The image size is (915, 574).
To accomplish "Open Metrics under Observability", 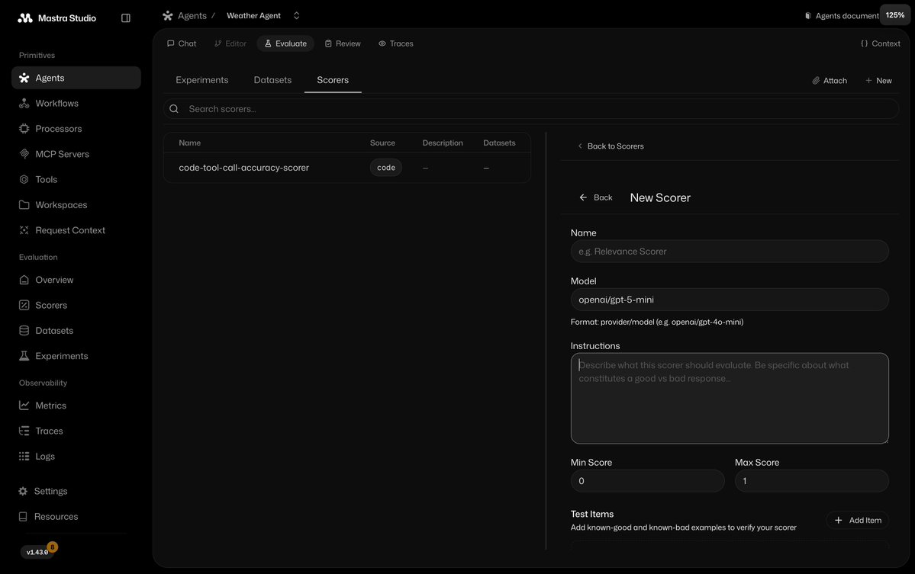I will click(x=76, y=406).
